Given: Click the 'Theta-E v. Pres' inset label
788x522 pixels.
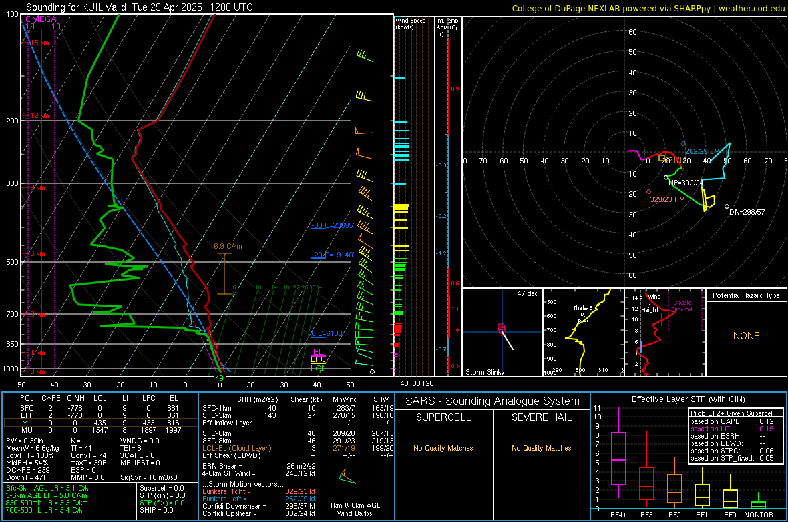Looking at the screenshot, I should click(583, 314).
